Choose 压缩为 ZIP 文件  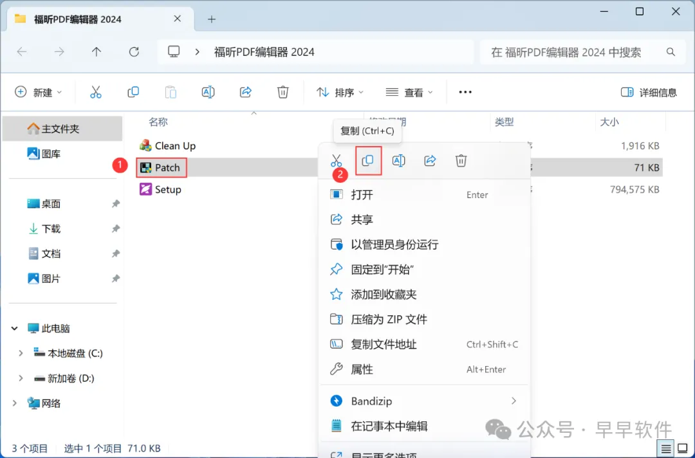pyautogui.click(x=424, y=319)
